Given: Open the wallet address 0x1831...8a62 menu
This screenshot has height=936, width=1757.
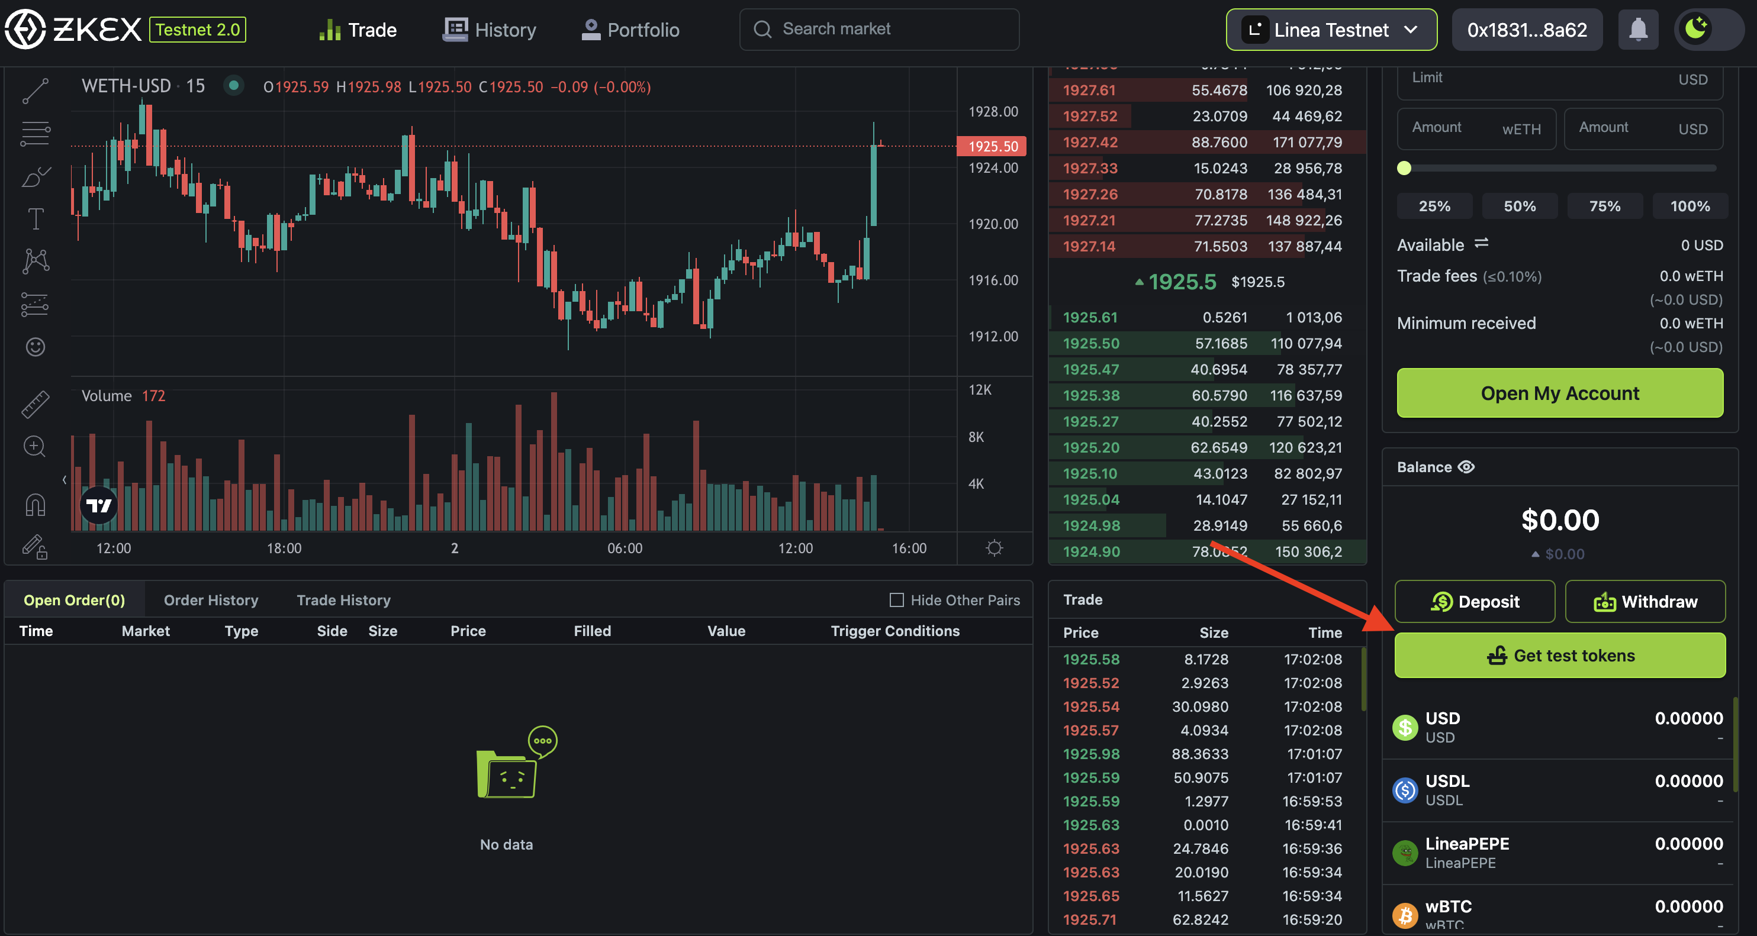Looking at the screenshot, I should click(x=1527, y=30).
